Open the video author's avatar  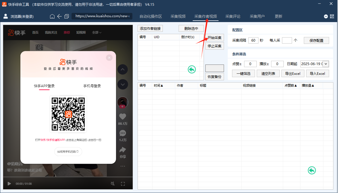[x=123, y=102]
